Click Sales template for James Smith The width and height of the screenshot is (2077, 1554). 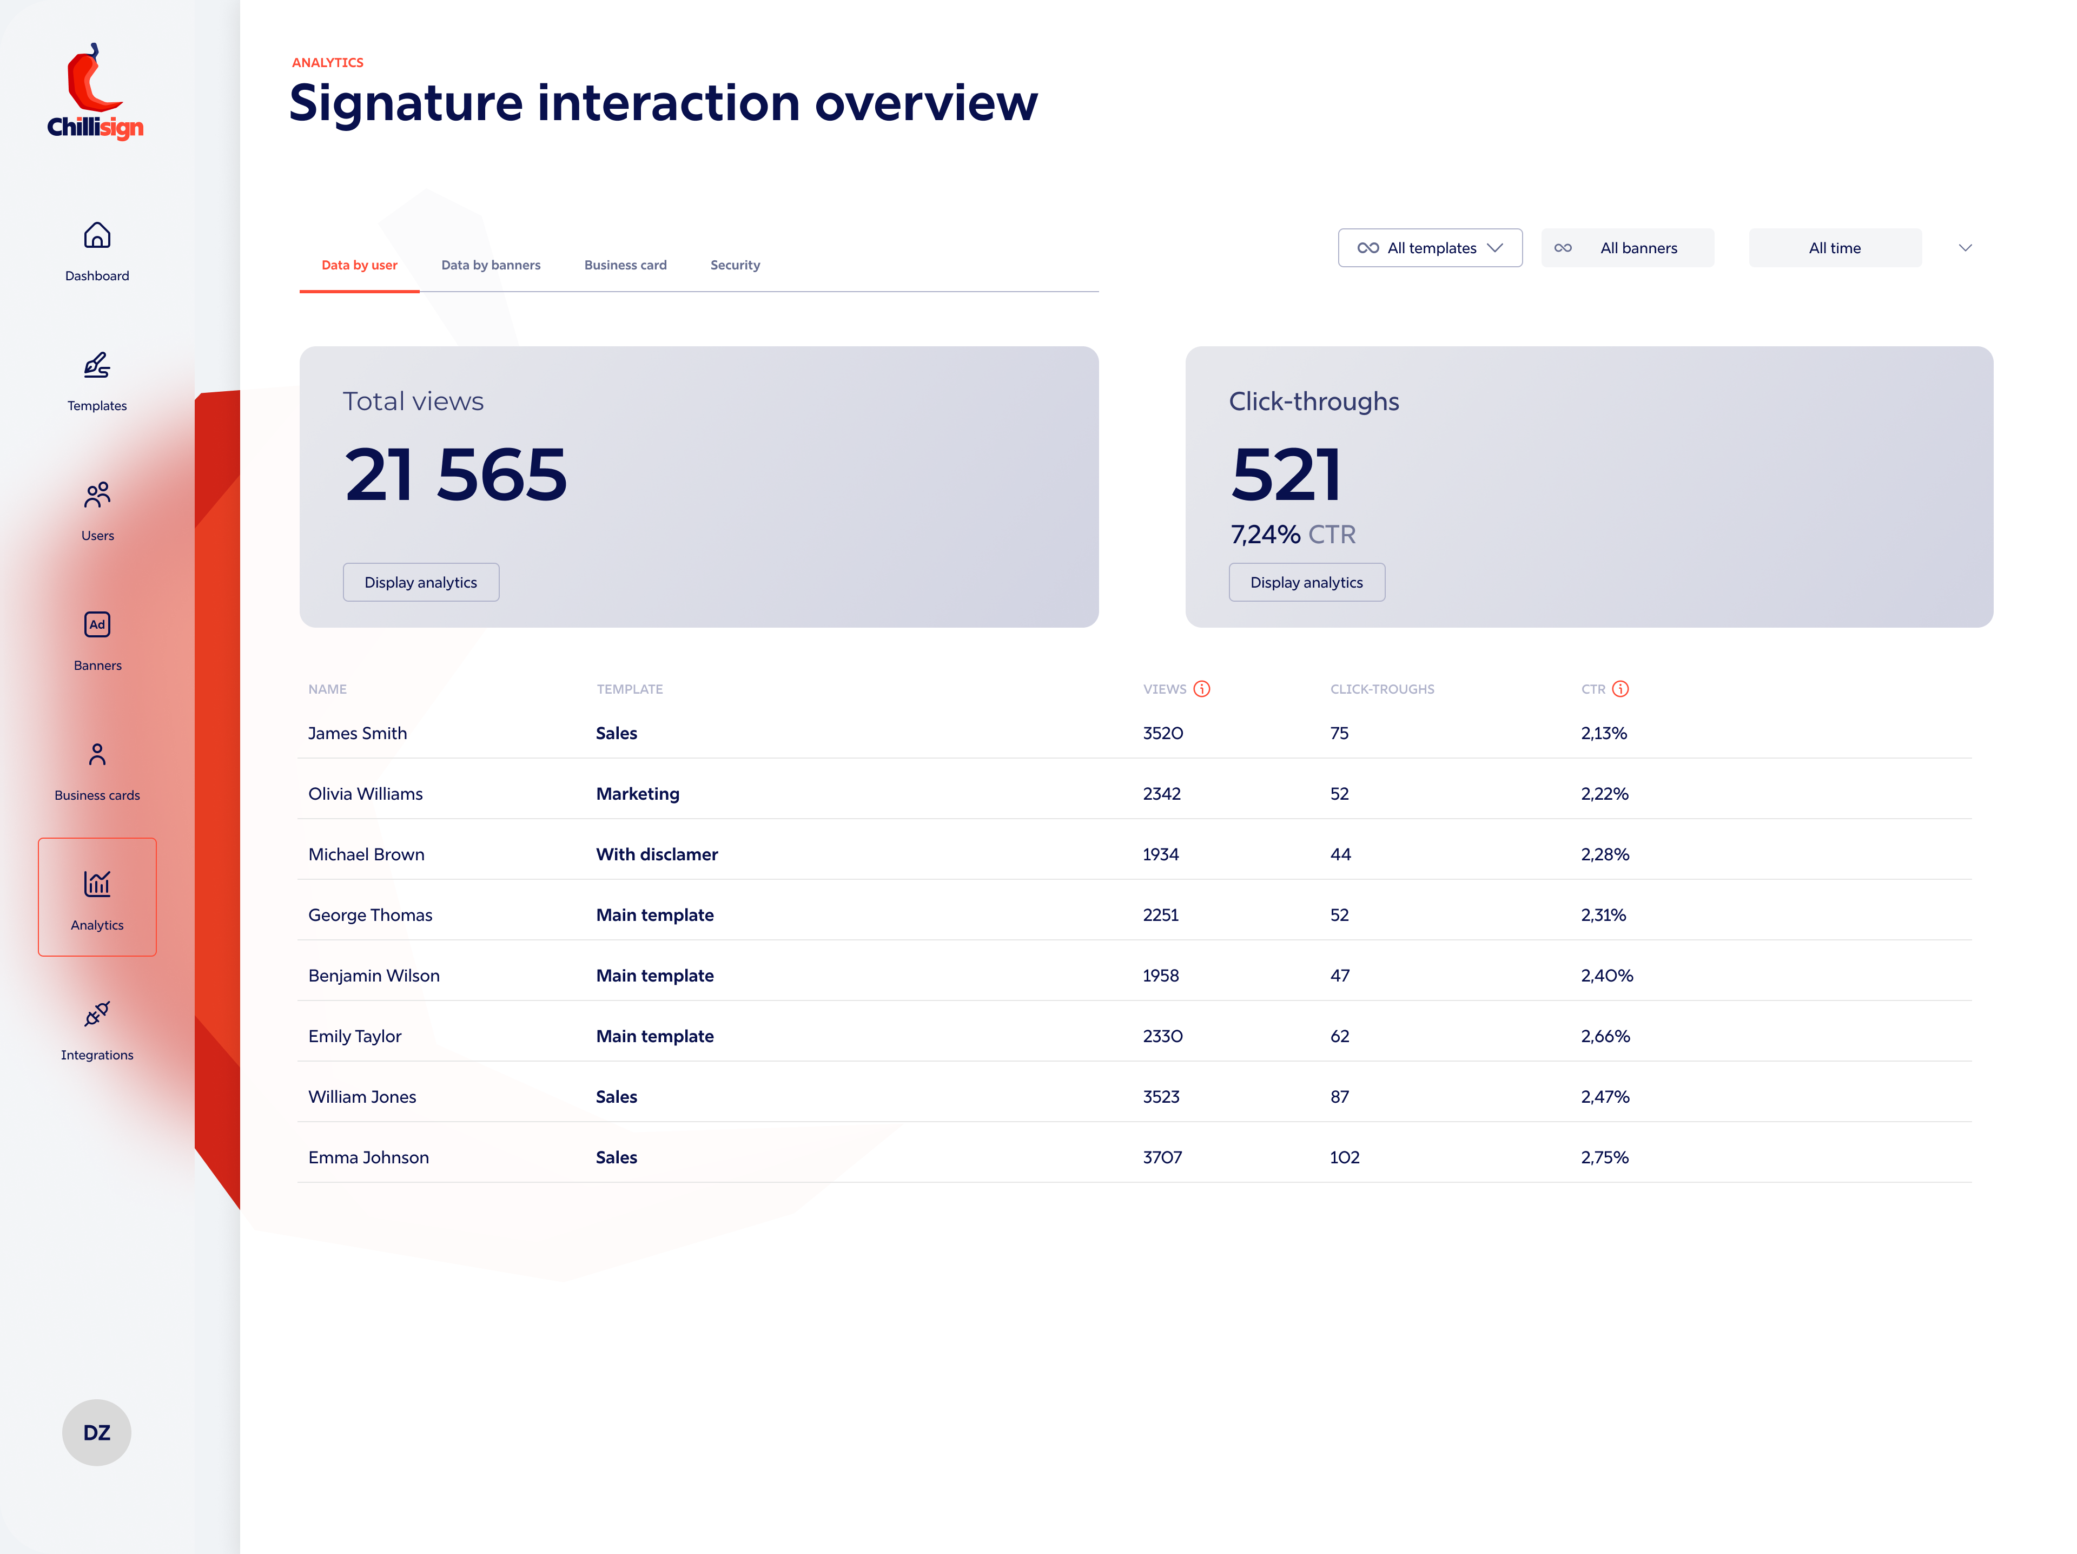[616, 733]
